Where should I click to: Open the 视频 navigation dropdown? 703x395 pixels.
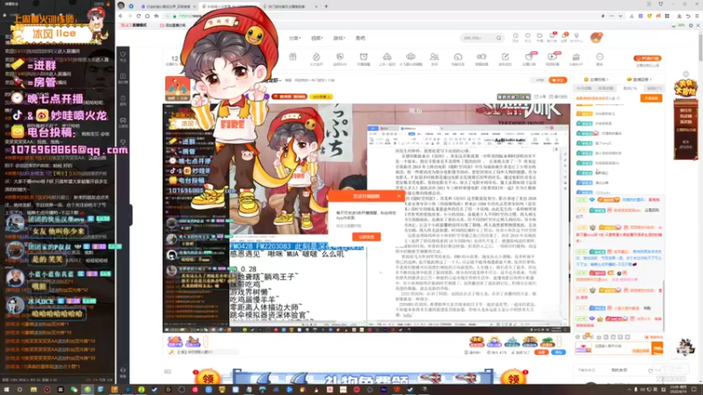(317, 38)
